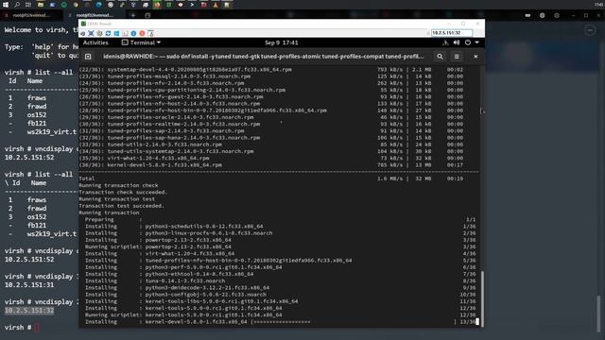Click the circular minus icon in host window

pyautogui.click(x=590, y=29)
